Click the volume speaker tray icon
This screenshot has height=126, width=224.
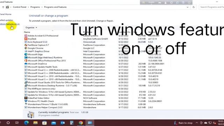point(214,123)
